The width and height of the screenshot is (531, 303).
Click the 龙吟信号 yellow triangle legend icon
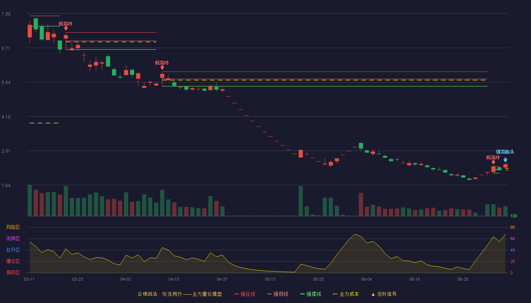click(x=373, y=294)
